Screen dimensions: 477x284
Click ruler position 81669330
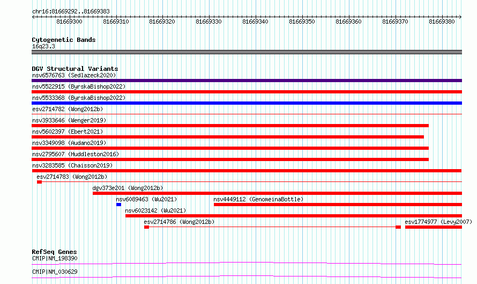[x=208, y=21]
